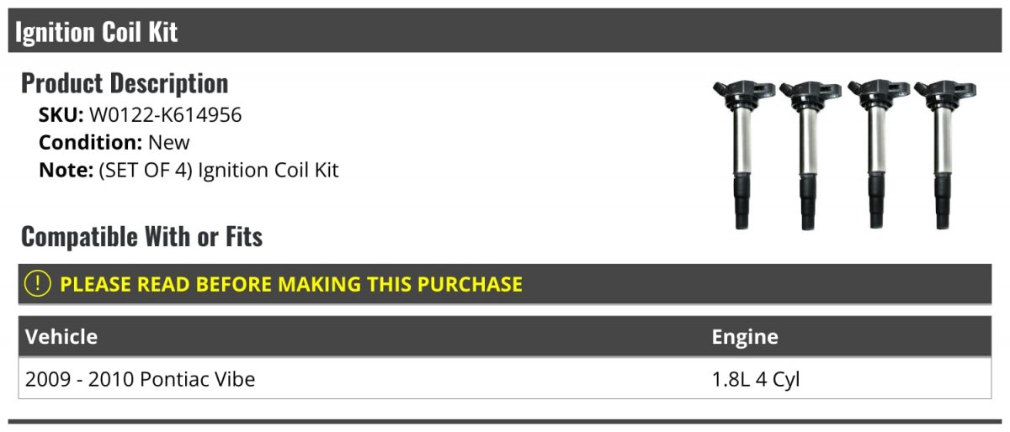Click SKU number W0122-K614956
The width and height of the screenshot is (1010, 432).
click(x=165, y=115)
